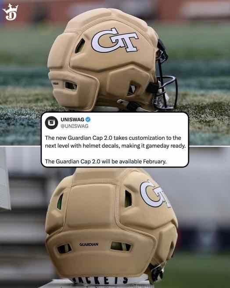Open the UNISWAG profile avatar
Screen dimensions: 230x288
(x=51, y=123)
